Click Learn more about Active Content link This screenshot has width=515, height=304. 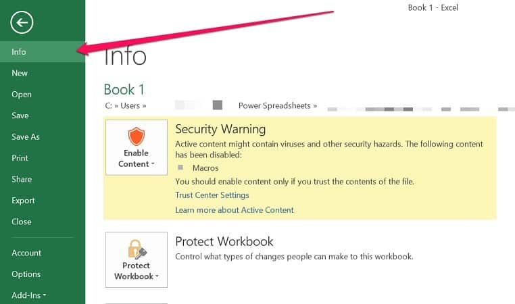pyautogui.click(x=235, y=210)
